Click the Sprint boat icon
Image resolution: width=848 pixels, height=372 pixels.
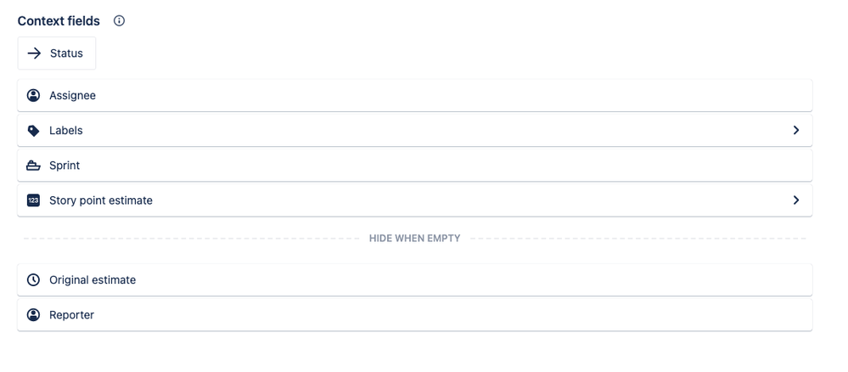34,166
